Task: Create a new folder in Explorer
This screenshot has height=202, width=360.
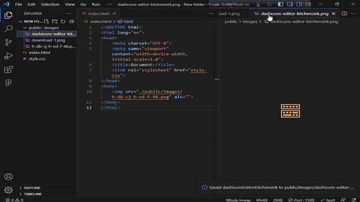Action: (x=55, y=21)
